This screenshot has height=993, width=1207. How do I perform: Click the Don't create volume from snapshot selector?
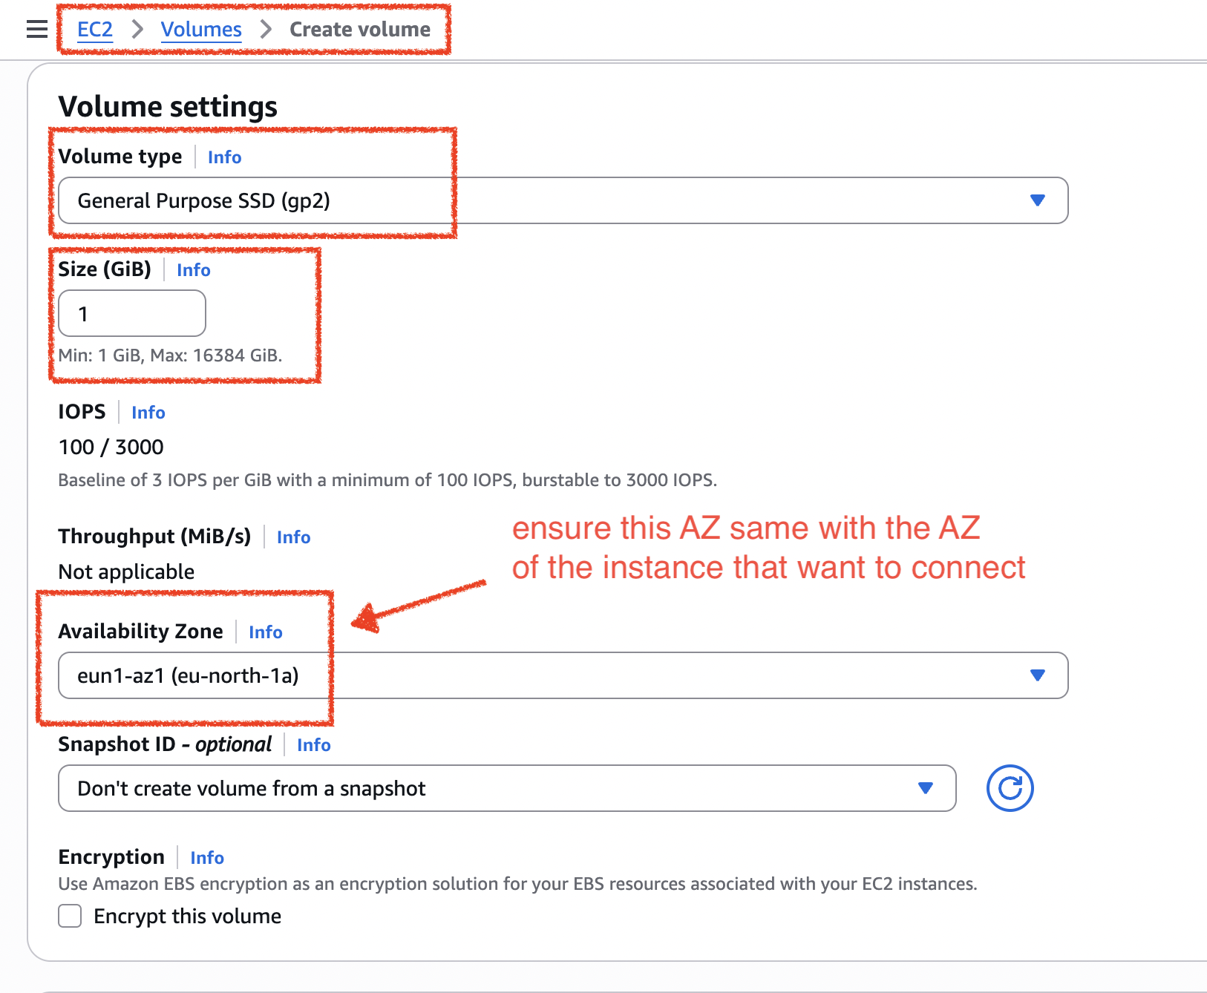pos(483,788)
